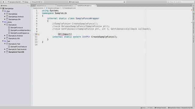This screenshot has height=109, width=195.
Task: Click the SampleFuncsSafeHandle.cs file icon
Action: tap(9, 30)
